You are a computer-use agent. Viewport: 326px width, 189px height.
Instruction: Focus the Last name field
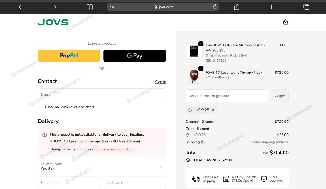click(135, 183)
